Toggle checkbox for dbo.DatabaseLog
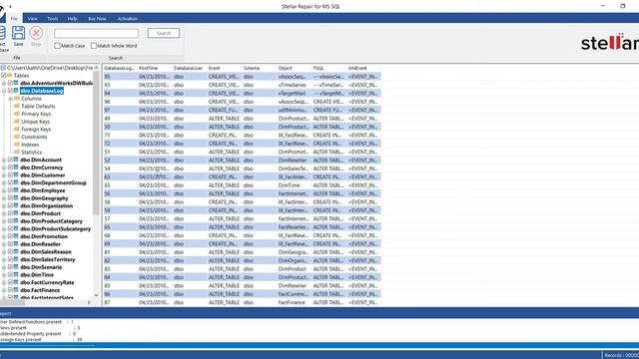This screenshot has height=359, width=639. click(x=11, y=91)
